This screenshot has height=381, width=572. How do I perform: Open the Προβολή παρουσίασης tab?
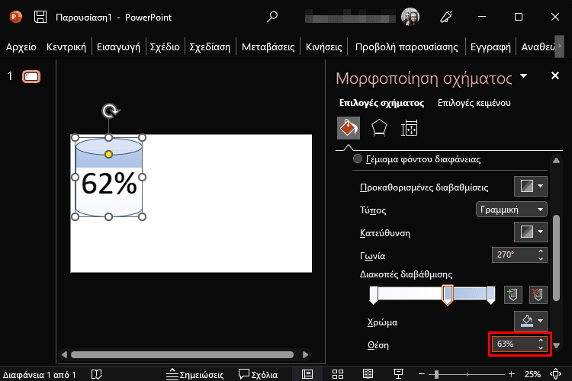pyautogui.click(x=407, y=47)
